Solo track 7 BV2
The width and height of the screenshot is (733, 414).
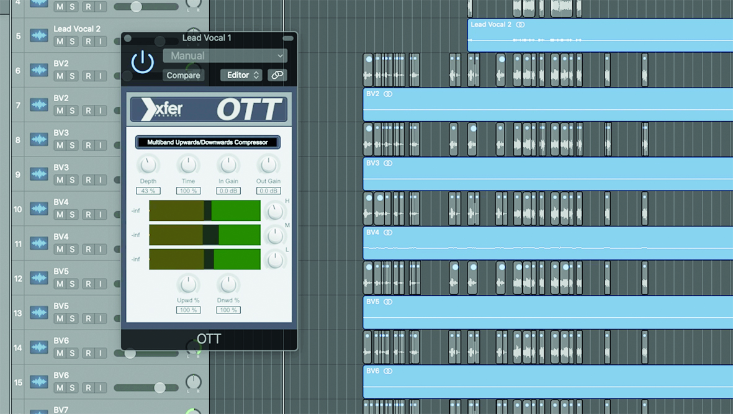72,110
